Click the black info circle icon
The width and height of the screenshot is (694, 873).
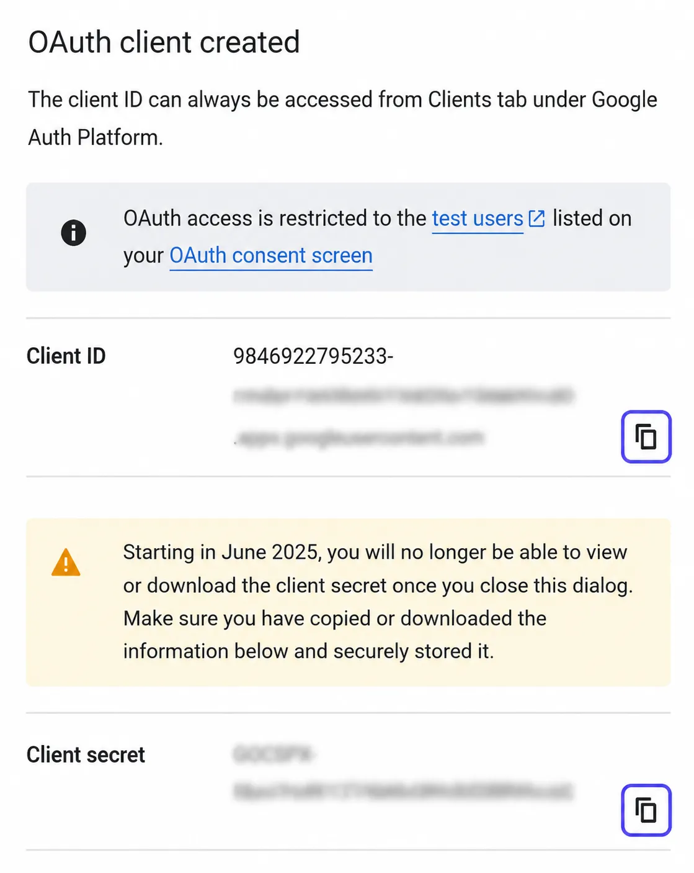point(73,233)
